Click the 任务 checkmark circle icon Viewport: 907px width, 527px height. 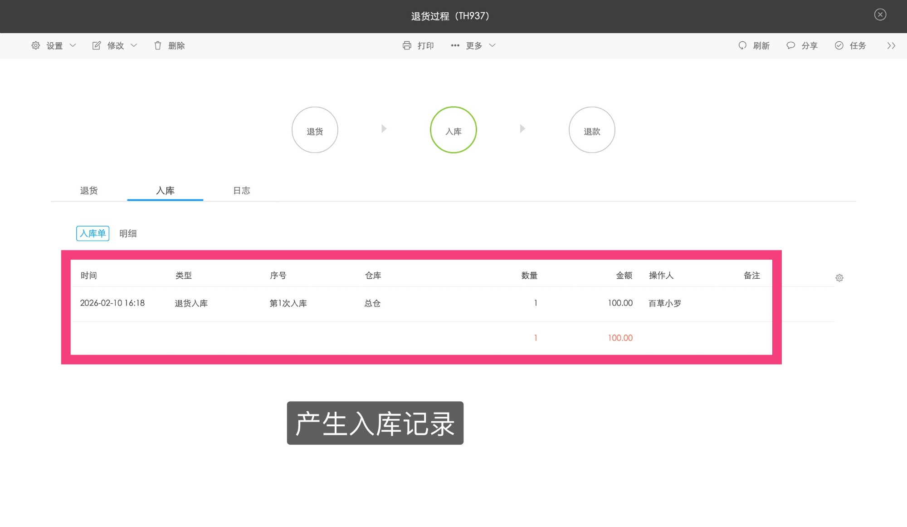[839, 45]
